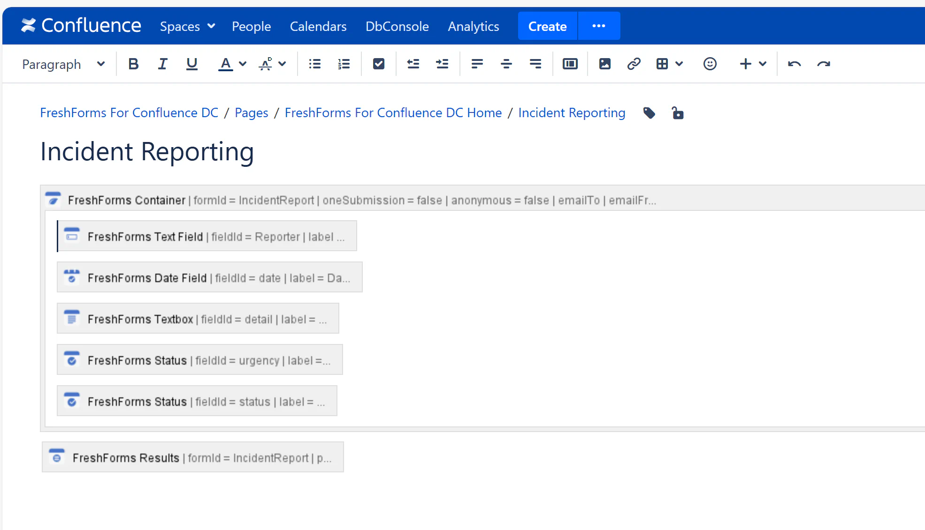Click the page labels tag icon

point(649,113)
